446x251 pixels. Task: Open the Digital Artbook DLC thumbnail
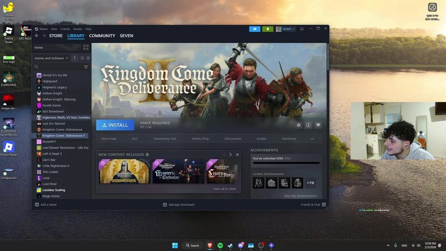124,172
